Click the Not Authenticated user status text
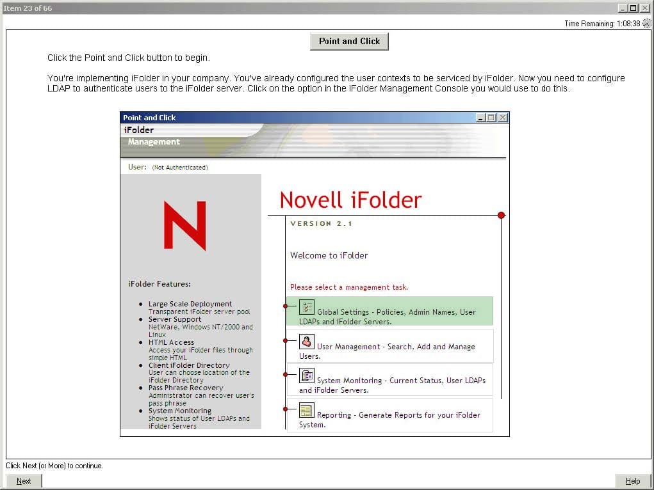 180,168
